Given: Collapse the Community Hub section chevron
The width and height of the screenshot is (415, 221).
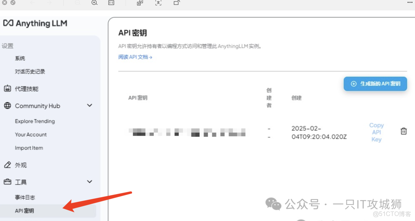Looking at the screenshot, I should (90, 105).
